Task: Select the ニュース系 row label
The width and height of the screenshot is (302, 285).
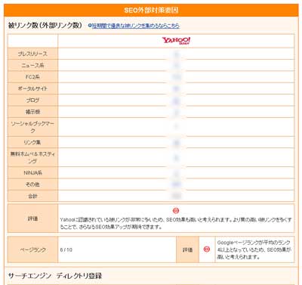Action: click(x=32, y=65)
